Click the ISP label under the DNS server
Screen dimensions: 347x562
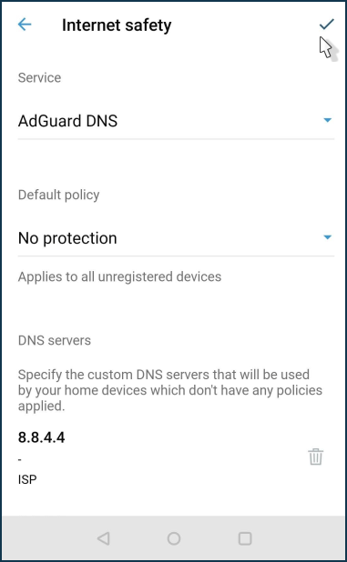point(27,479)
